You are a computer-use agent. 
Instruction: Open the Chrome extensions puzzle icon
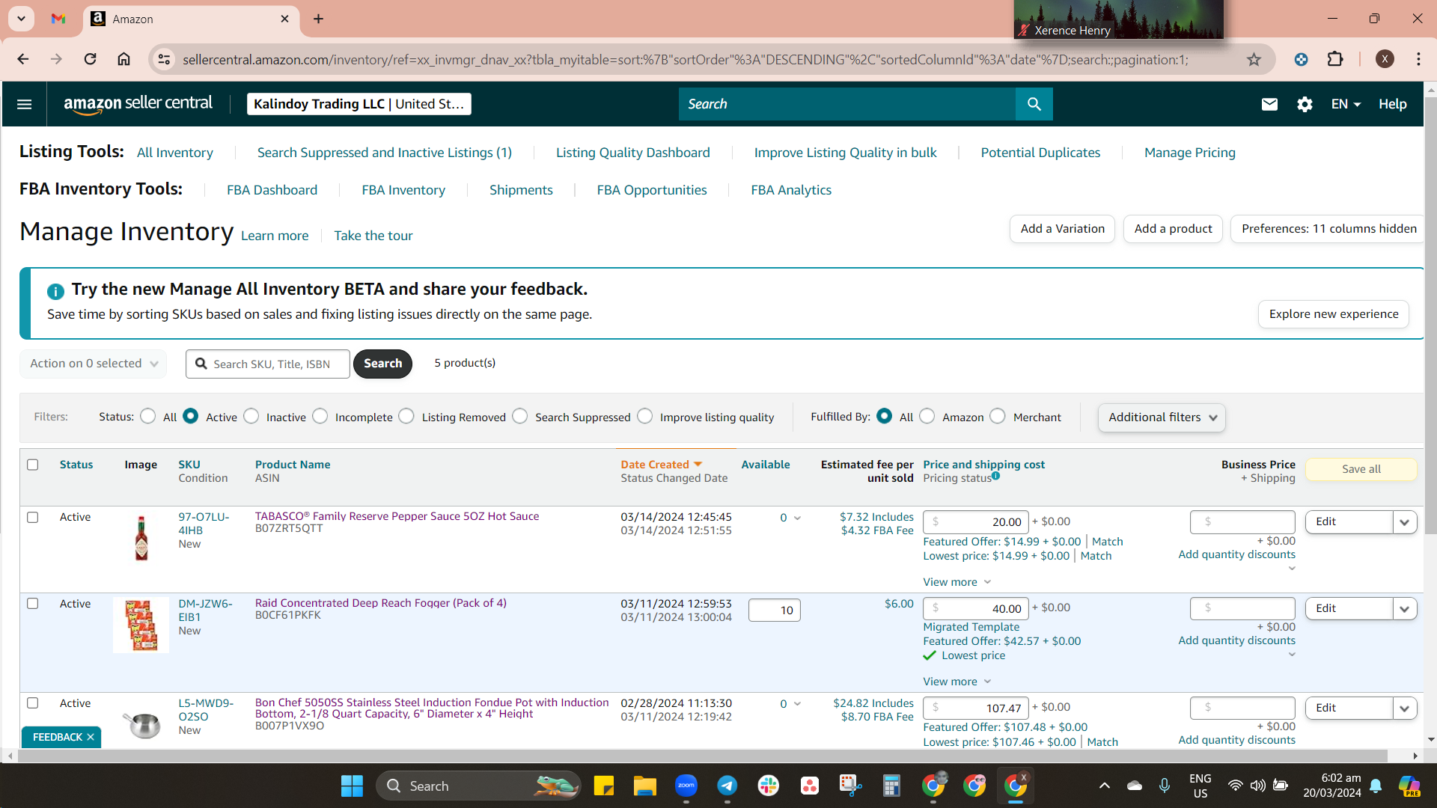coord(1335,59)
